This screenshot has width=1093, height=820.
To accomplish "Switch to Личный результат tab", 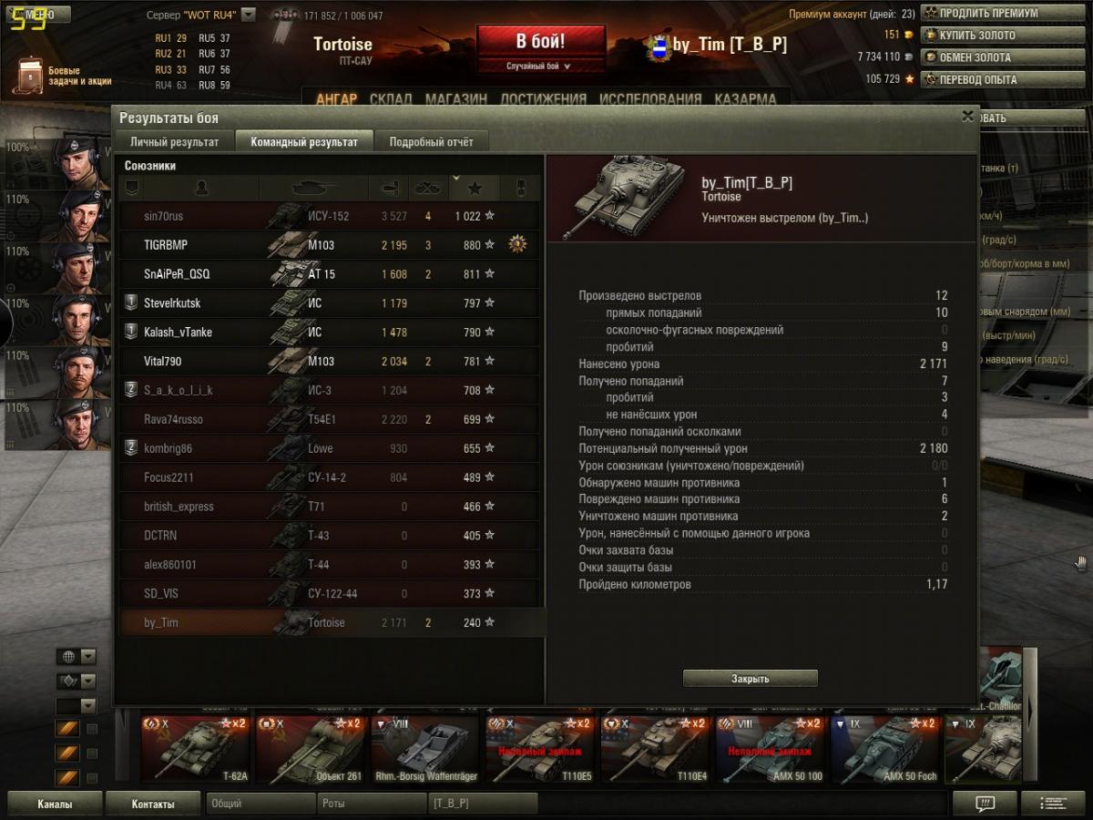I will click(175, 142).
